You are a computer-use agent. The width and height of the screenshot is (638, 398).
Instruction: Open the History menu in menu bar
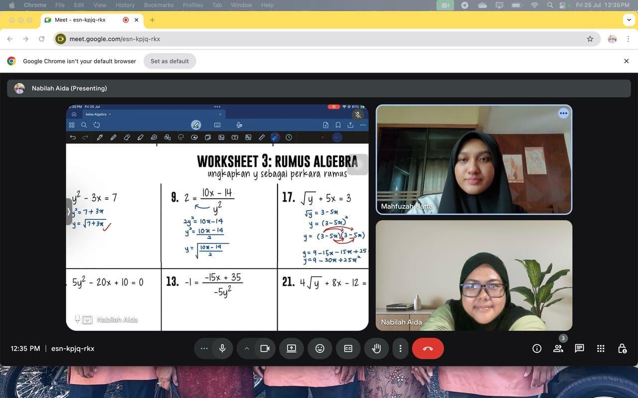pyautogui.click(x=125, y=5)
